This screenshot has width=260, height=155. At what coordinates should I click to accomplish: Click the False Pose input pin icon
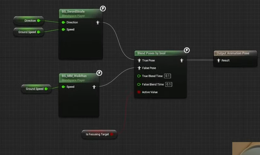coord(139,68)
